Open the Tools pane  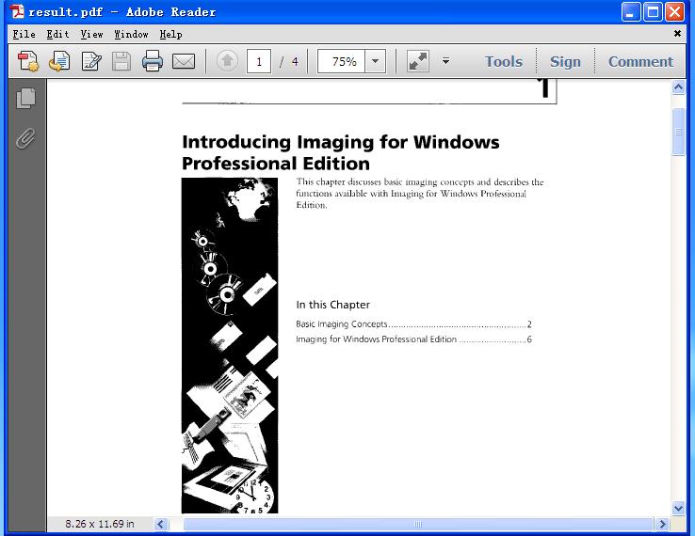click(x=504, y=61)
